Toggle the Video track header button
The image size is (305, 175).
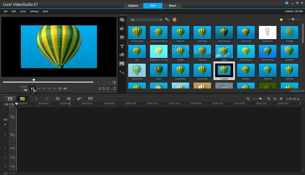(x=13, y=117)
